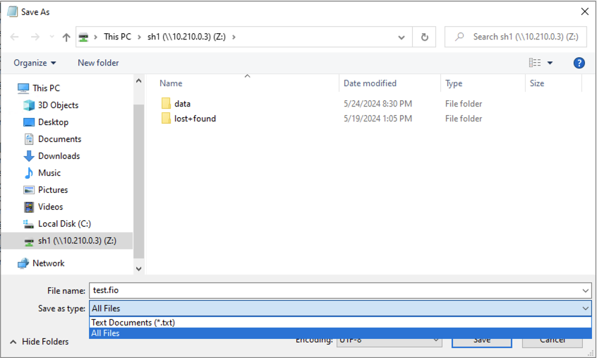Choose All Files in type list
Viewport: 597px width, 358px height.
tap(105, 333)
